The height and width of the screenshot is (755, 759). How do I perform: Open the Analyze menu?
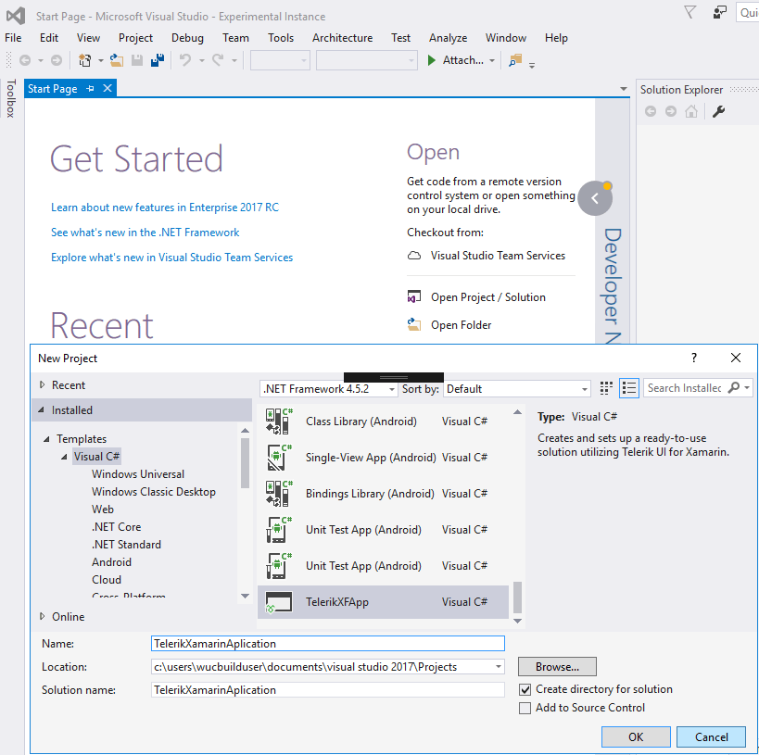point(448,38)
